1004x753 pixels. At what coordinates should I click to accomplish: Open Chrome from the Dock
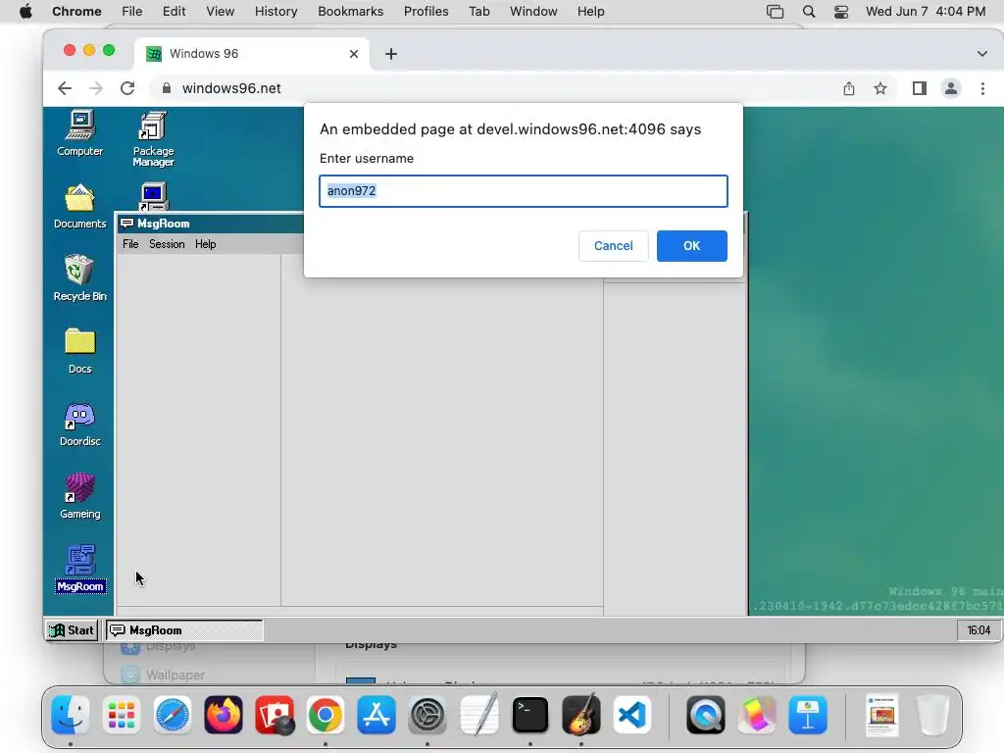(326, 715)
